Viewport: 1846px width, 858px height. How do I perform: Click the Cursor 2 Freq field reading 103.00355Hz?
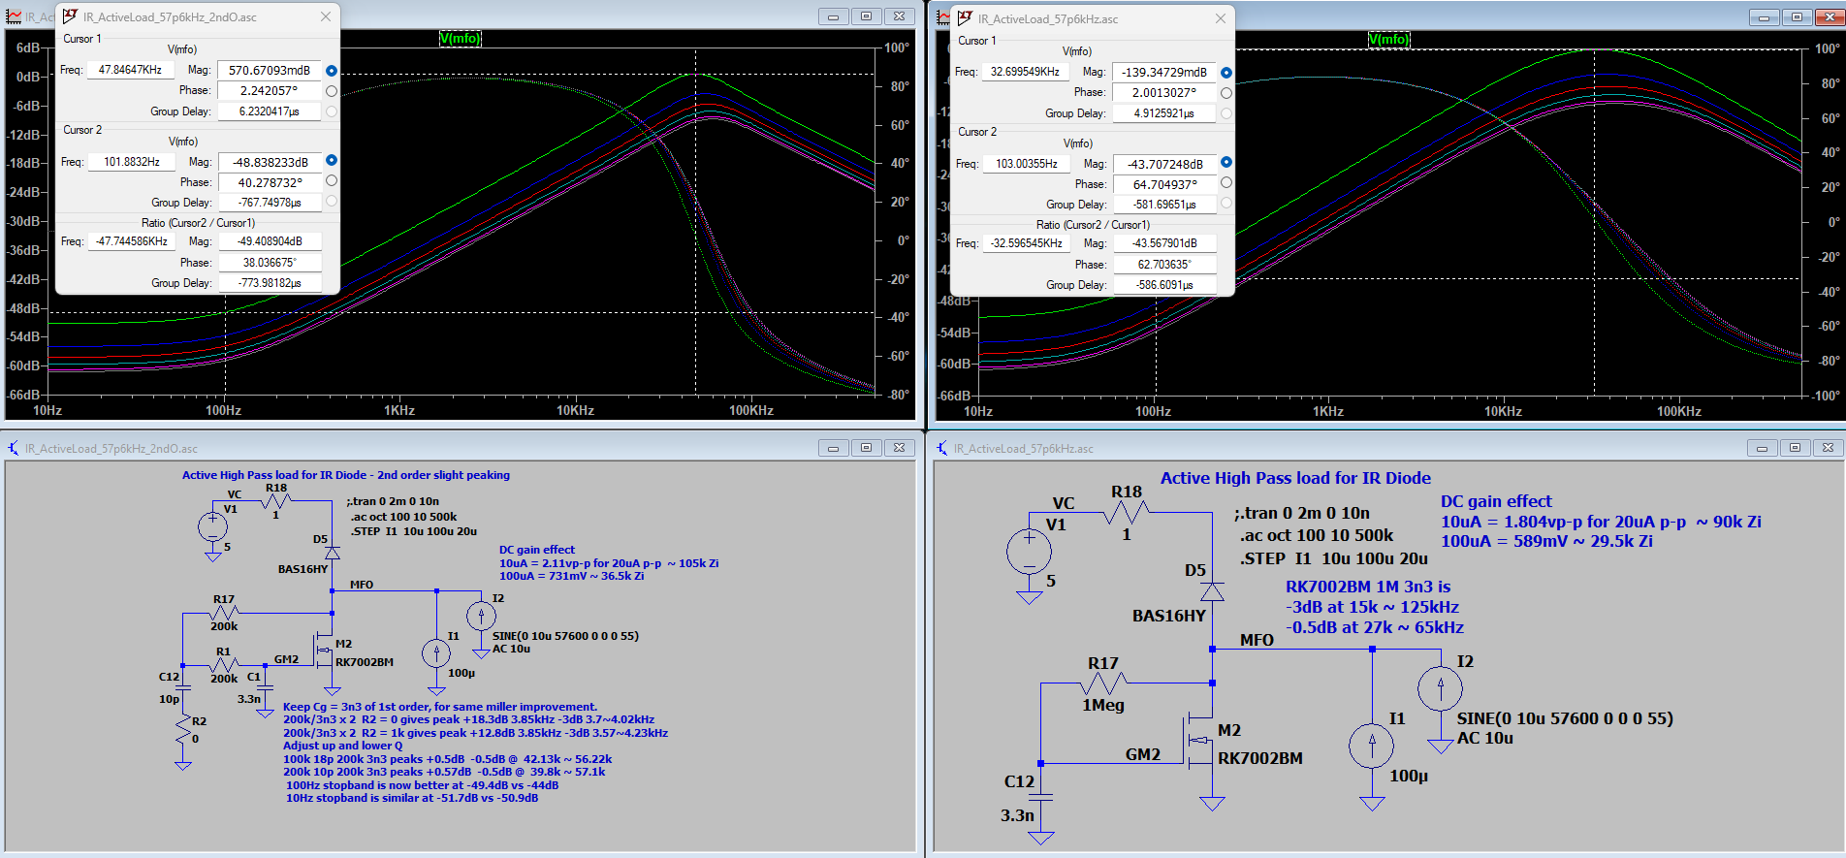[1026, 164]
